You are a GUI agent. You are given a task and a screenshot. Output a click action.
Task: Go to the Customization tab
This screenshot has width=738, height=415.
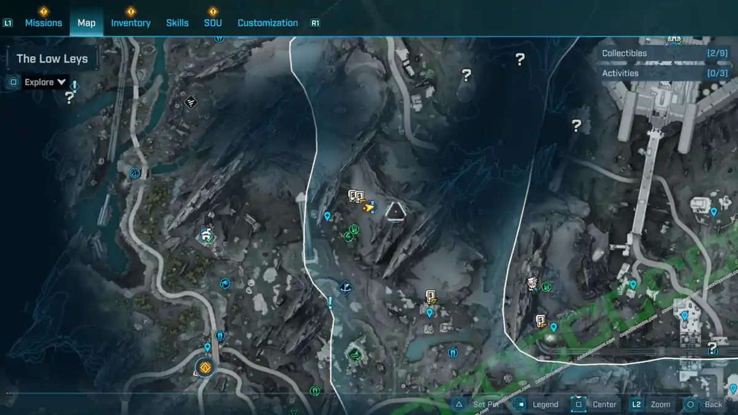point(268,23)
